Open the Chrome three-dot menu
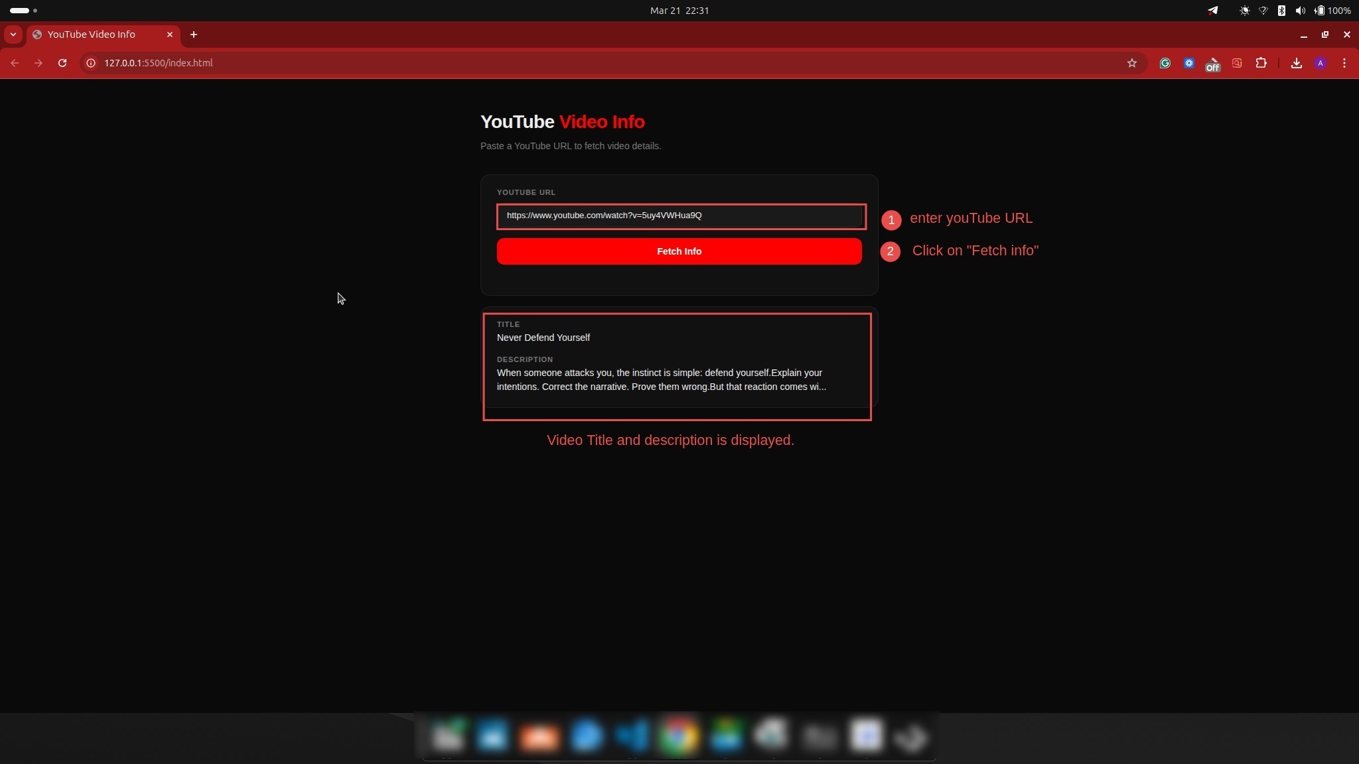 pyautogui.click(x=1344, y=63)
